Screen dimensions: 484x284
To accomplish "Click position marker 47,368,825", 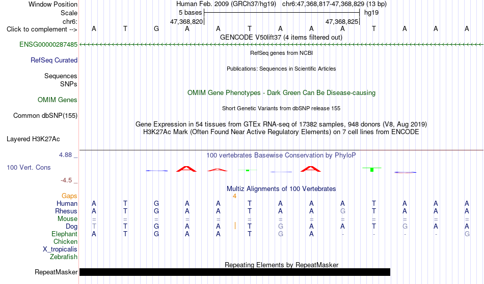I will [342, 21].
